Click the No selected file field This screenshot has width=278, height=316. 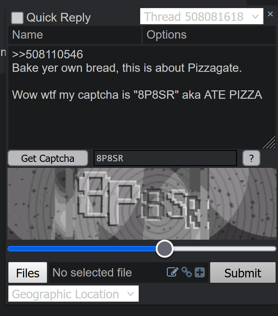pos(107,273)
